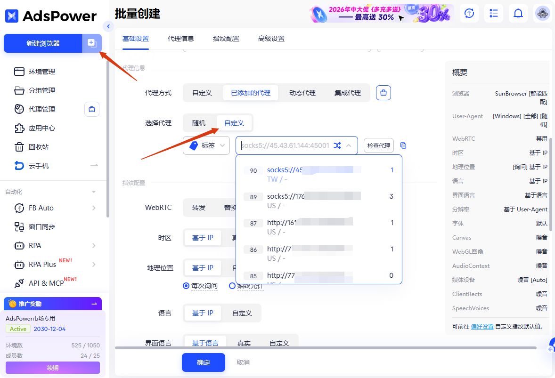555x378 pixels.
Task: Switch to the 高级设置 tab
Action: click(271, 39)
